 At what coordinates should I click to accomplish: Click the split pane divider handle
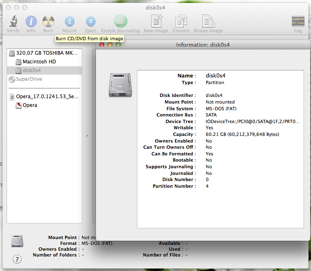88,136
